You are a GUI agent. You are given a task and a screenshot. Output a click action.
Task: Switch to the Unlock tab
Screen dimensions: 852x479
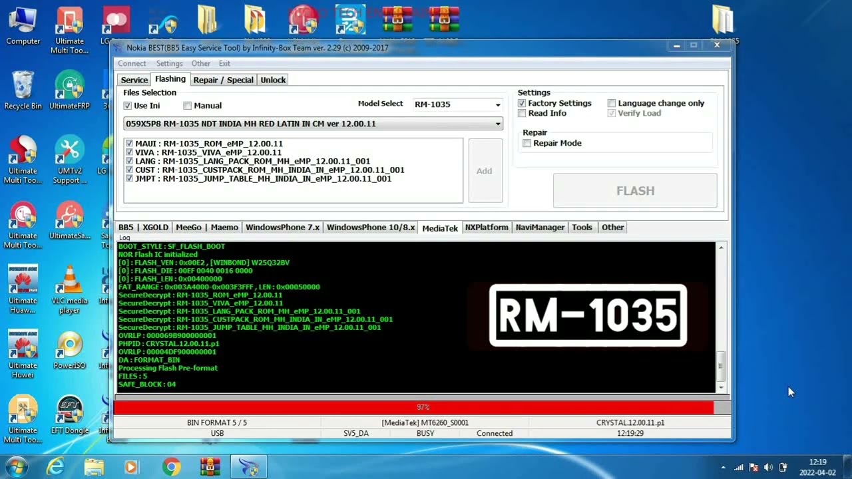click(273, 80)
